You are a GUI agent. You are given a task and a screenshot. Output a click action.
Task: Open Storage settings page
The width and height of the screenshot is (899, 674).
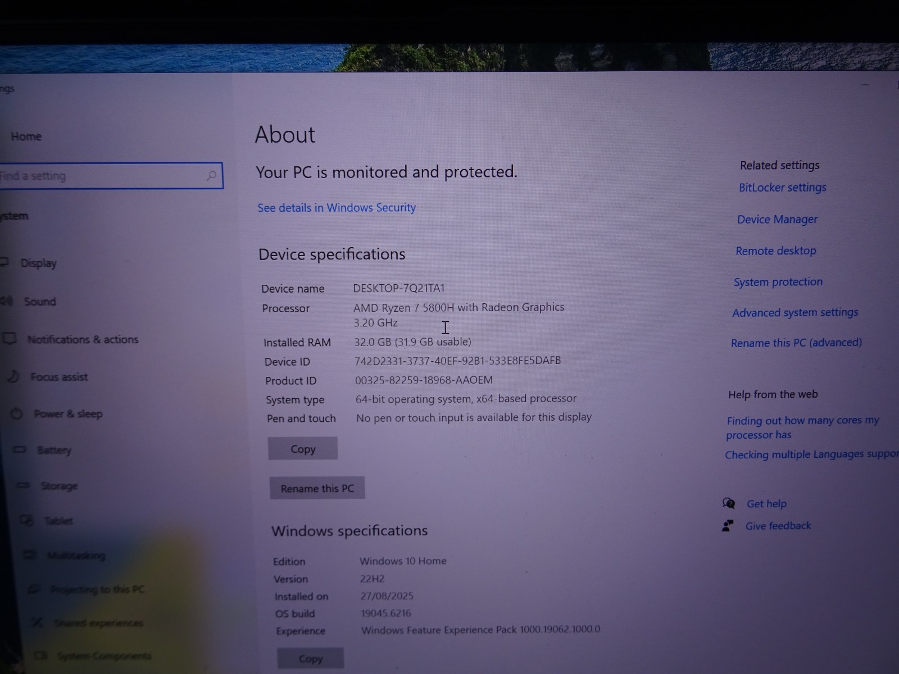click(x=59, y=486)
